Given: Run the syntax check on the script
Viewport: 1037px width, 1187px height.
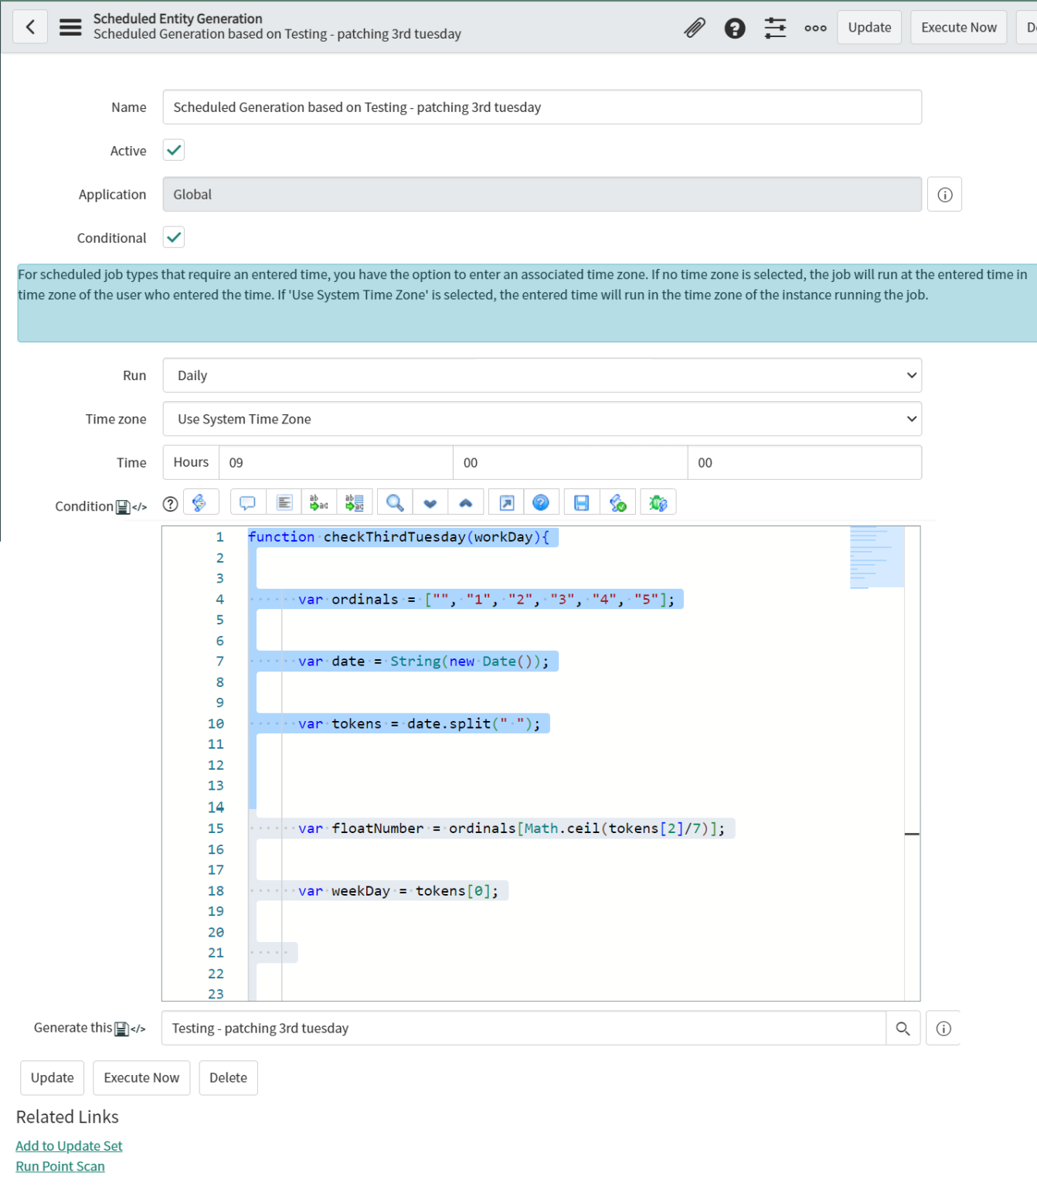Looking at the screenshot, I should click(x=618, y=502).
